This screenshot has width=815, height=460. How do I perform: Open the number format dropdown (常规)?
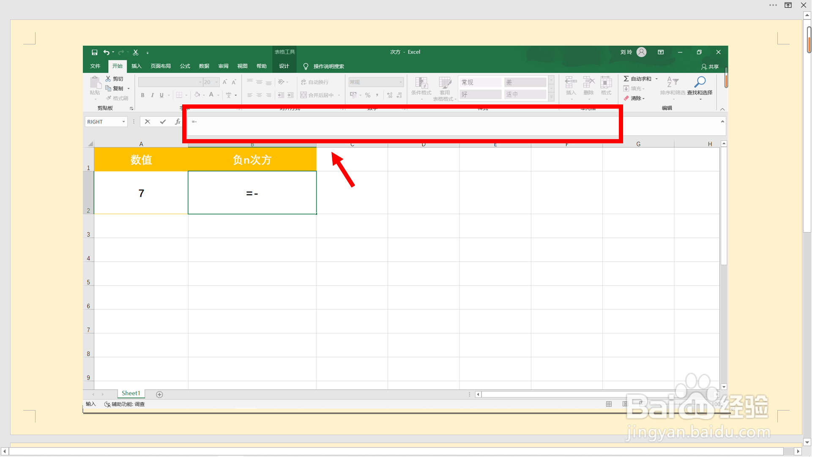point(400,82)
